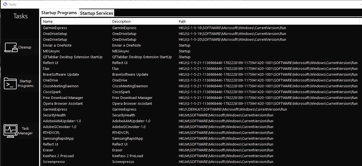Sort by the Description column header
This screenshot has width=362, height=166.
(144, 21)
